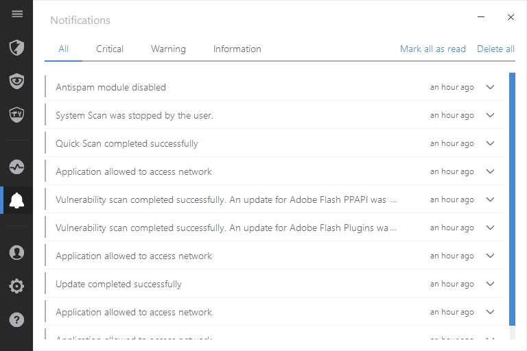
Task: Select the Adobe Flash PPAPI vulnerability notification
Action: click(226, 199)
